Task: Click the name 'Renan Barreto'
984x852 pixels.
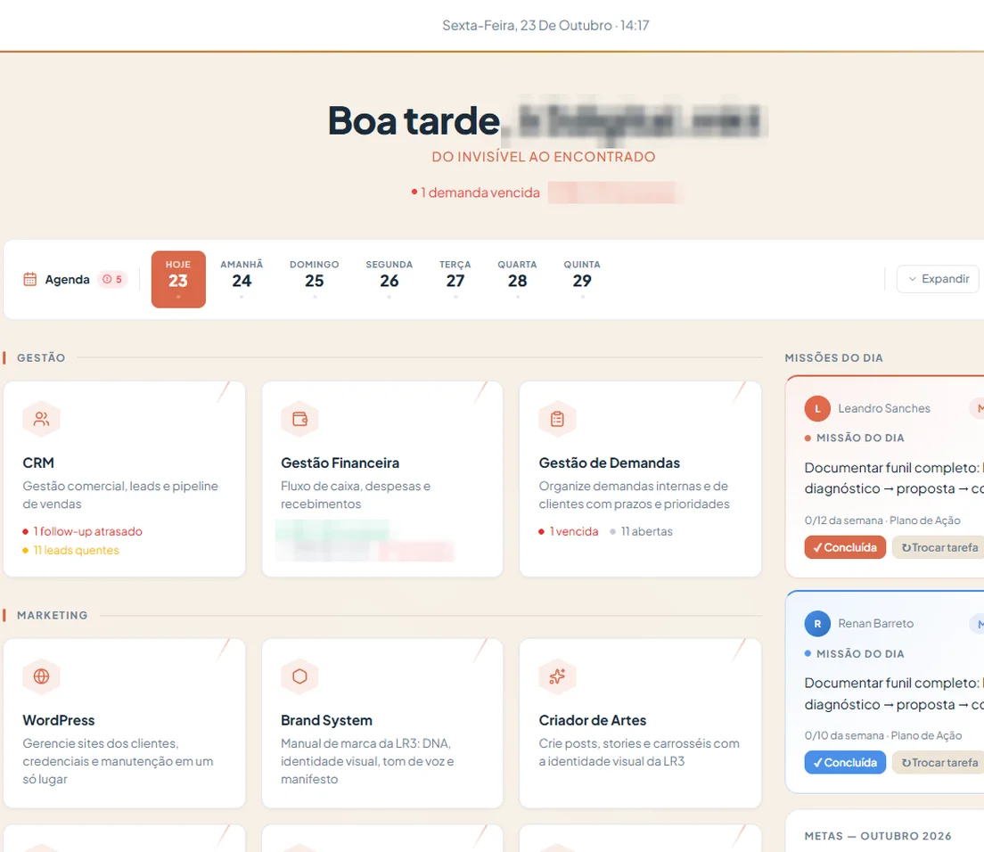Action: (x=876, y=624)
